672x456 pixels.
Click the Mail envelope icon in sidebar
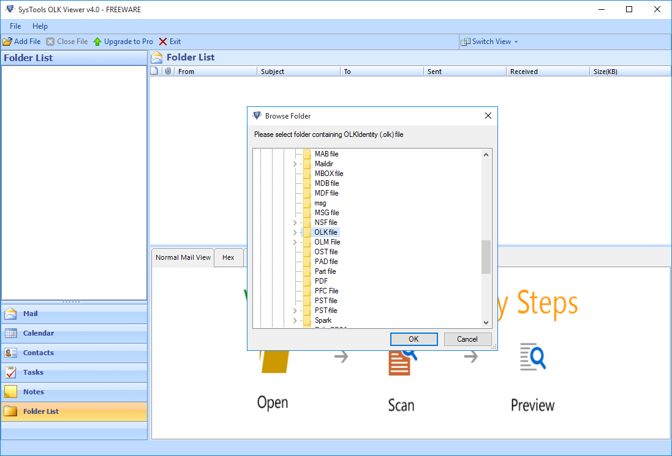10,314
